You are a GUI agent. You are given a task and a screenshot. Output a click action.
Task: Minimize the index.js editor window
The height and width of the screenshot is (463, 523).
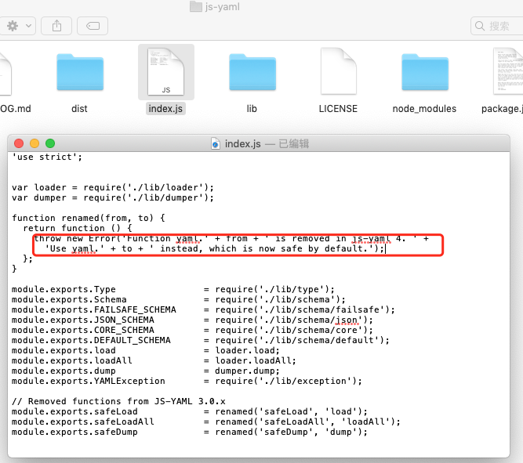click(35, 143)
